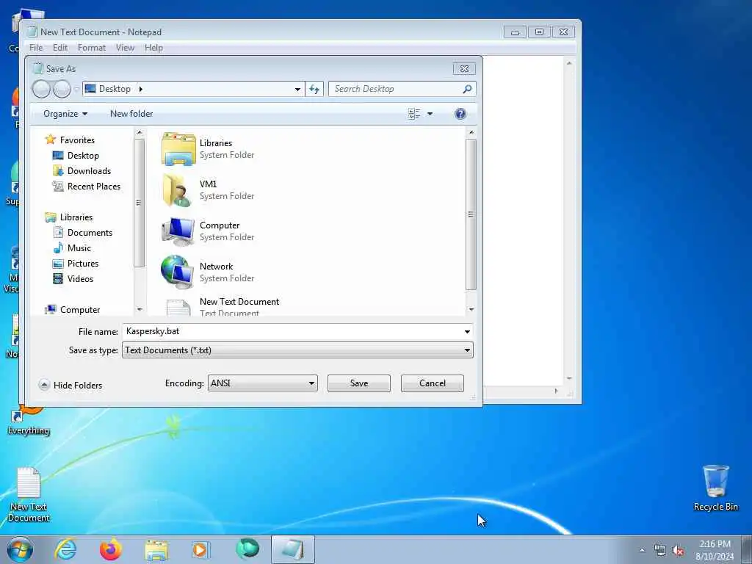Open recent pages dropdown next to nav arrows
Viewport: 752px width, 564px height.
coord(76,89)
